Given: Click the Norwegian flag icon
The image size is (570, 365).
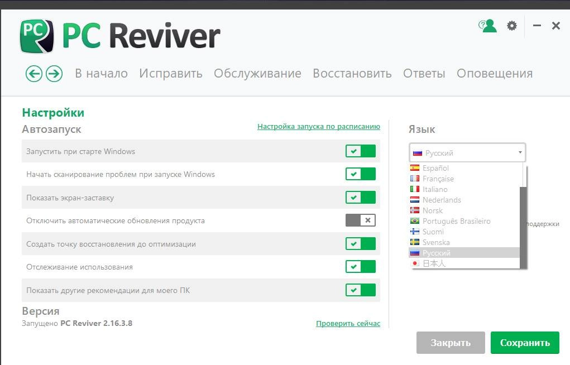Looking at the screenshot, I should coord(415,210).
